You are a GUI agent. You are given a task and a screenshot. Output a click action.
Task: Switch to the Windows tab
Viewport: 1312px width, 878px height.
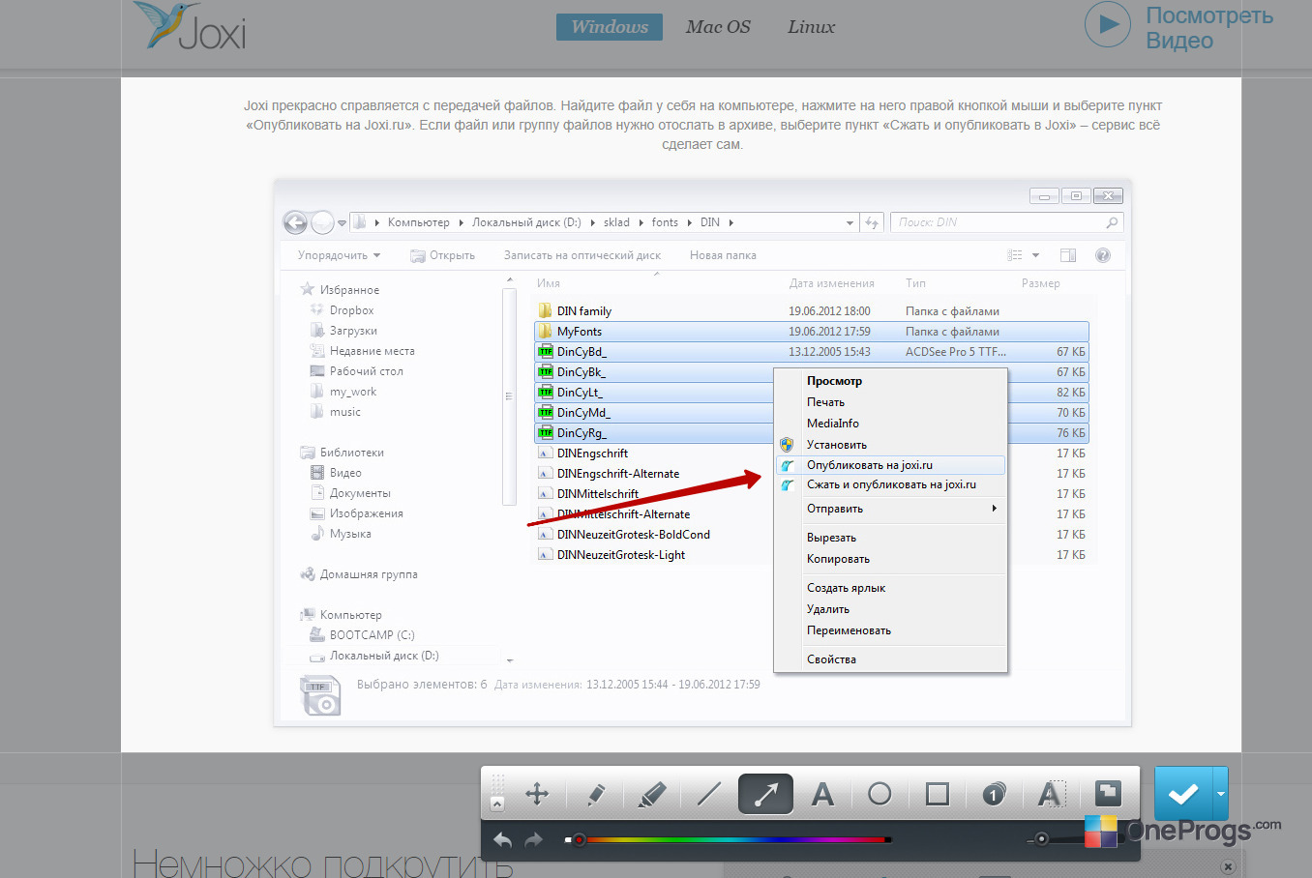pos(610,27)
